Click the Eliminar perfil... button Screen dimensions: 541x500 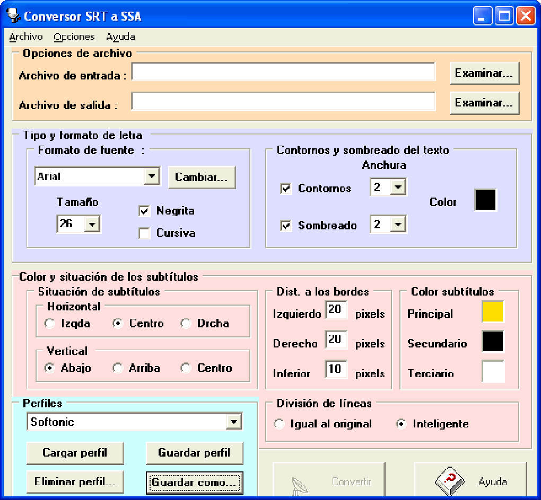(x=75, y=482)
